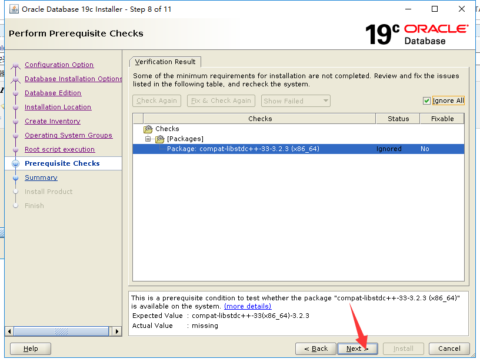Click the [Packages] folder icon

(160, 139)
